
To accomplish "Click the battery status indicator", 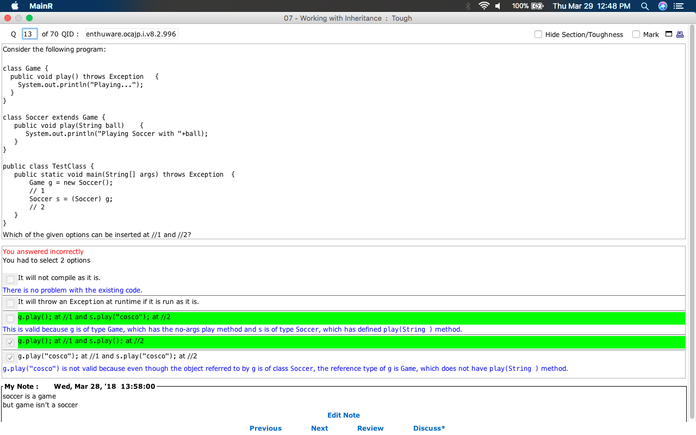I will [528, 6].
